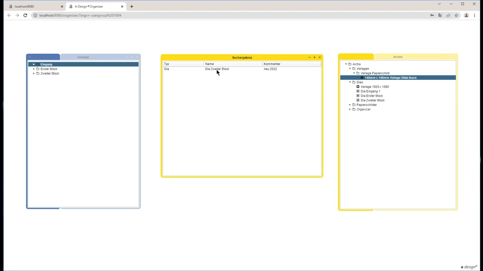Open the Chrome profile icon
The height and width of the screenshot is (271, 483).
(x=466, y=15)
